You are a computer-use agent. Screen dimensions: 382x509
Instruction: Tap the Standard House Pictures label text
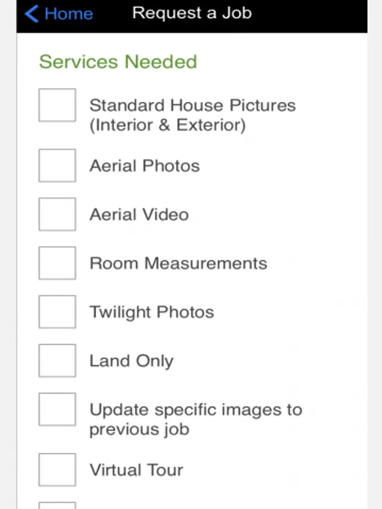(x=192, y=115)
